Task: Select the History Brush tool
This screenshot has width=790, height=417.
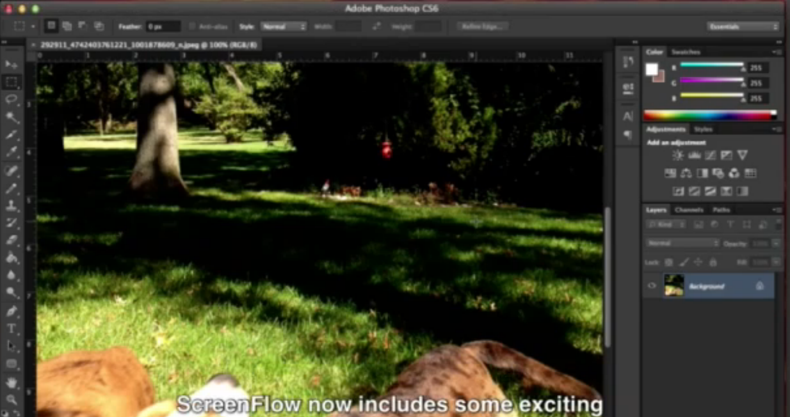Action: click(x=12, y=223)
